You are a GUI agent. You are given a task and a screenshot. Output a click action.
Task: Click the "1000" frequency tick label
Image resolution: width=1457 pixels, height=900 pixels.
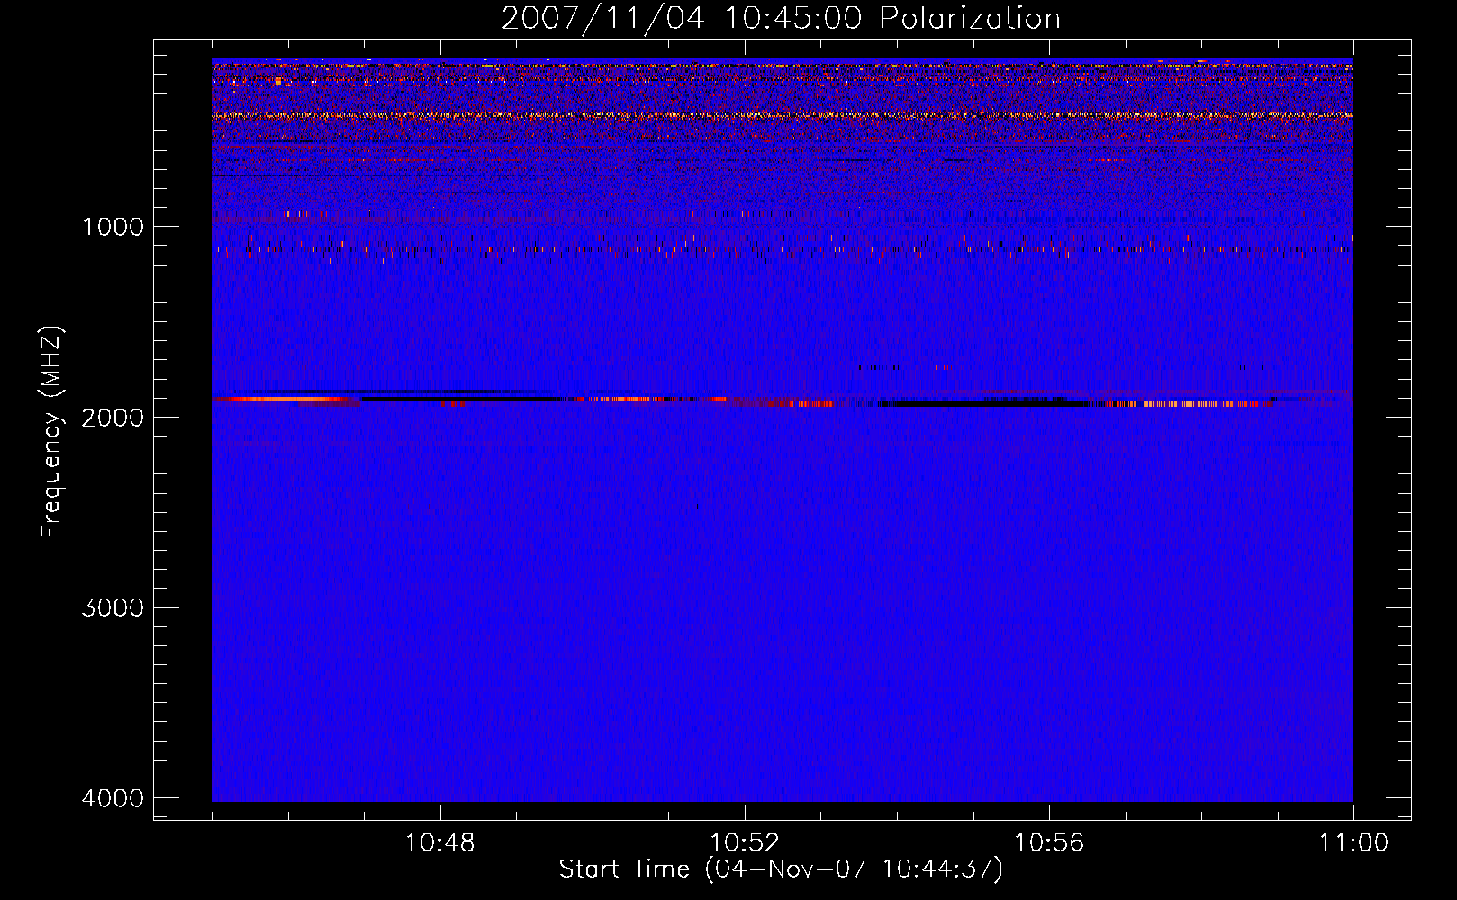[x=113, y=226]
